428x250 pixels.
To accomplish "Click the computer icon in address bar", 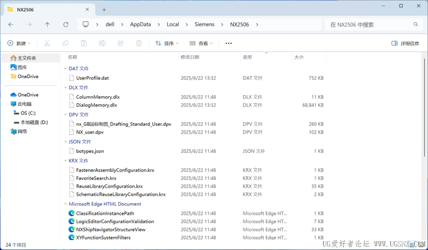I will pos(86,24).
